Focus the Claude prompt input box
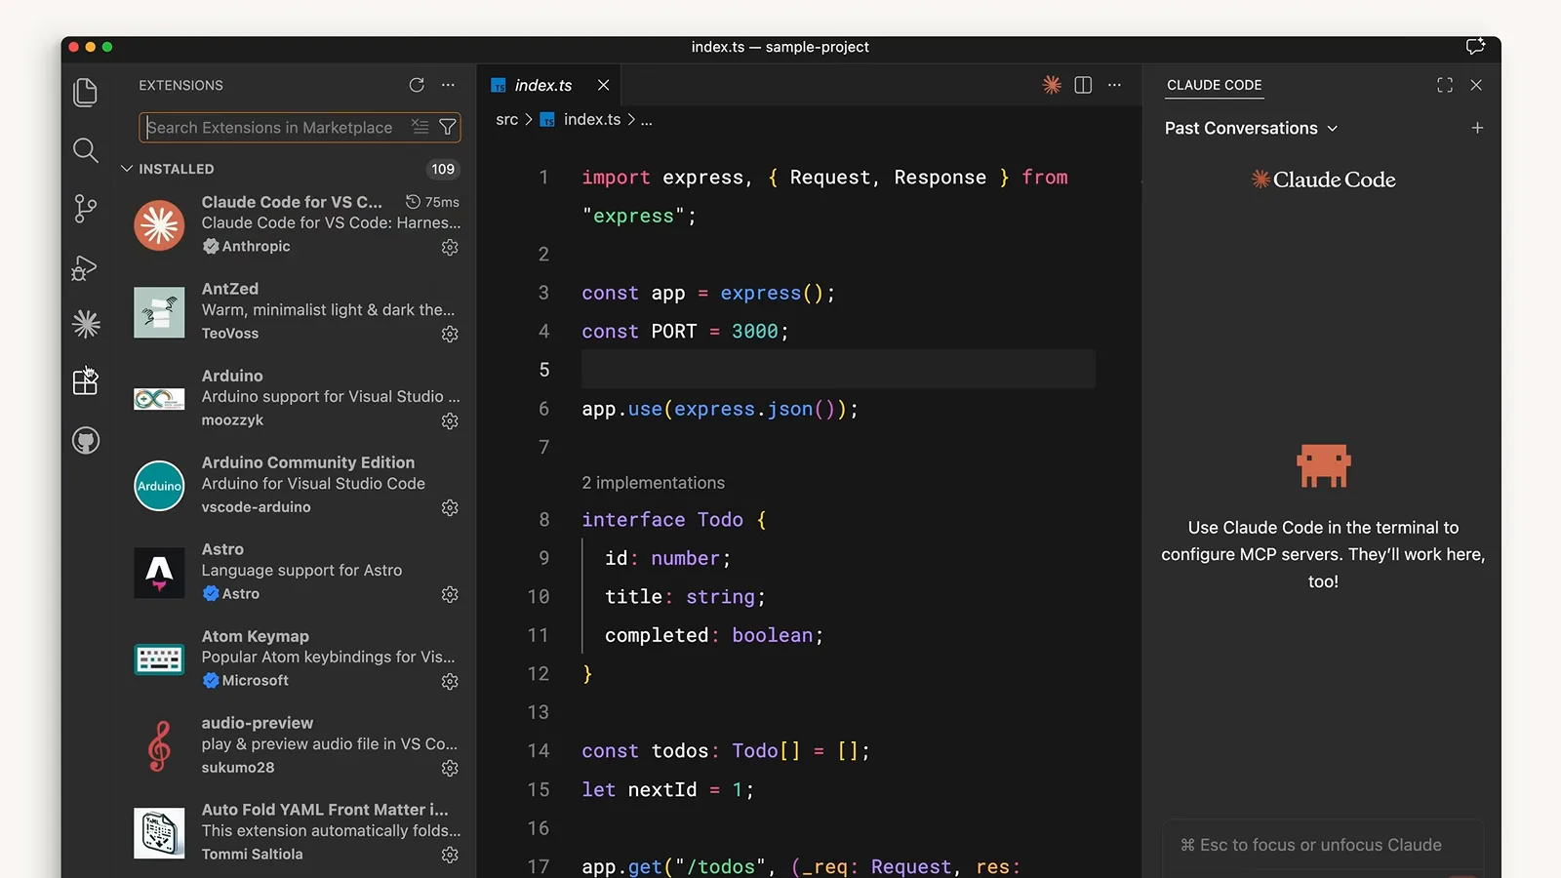The image size is (1561, 878). [x=1323, y=847]
